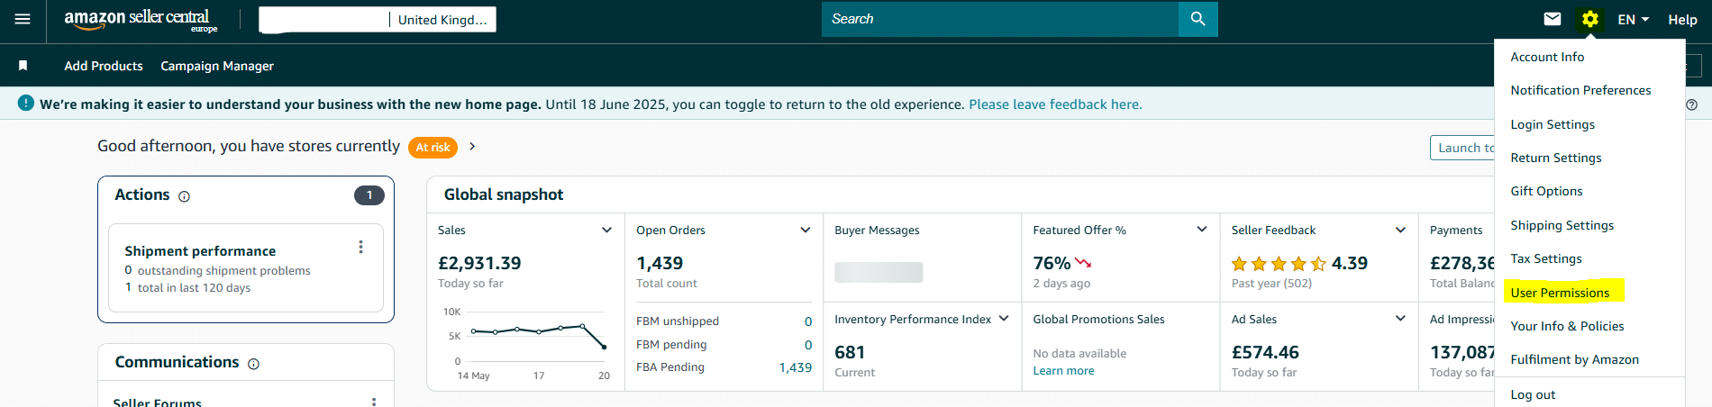Open the EN language dropdown
Image resolution: width=1712 pixels, height=407 pixels.
[1633, 19]
